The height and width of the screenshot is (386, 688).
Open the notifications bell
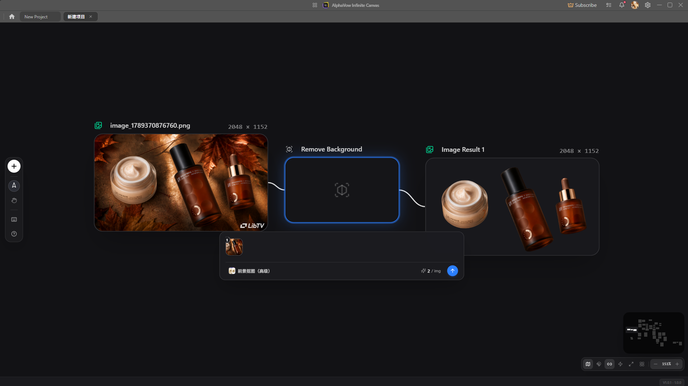tap(621, 5)
